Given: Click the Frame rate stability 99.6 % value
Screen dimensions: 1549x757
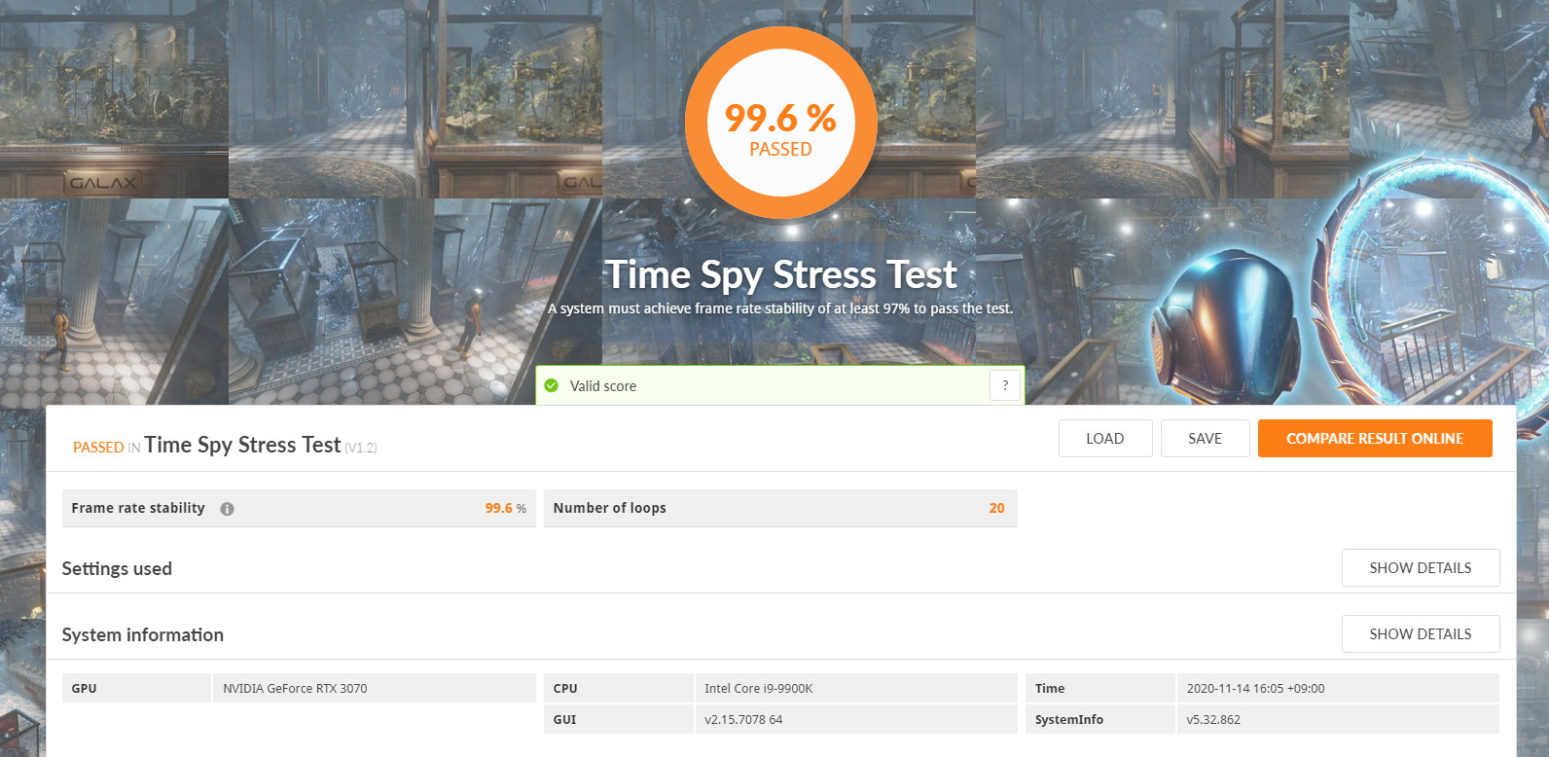Looking at the screenshot, I should (505, 508).
